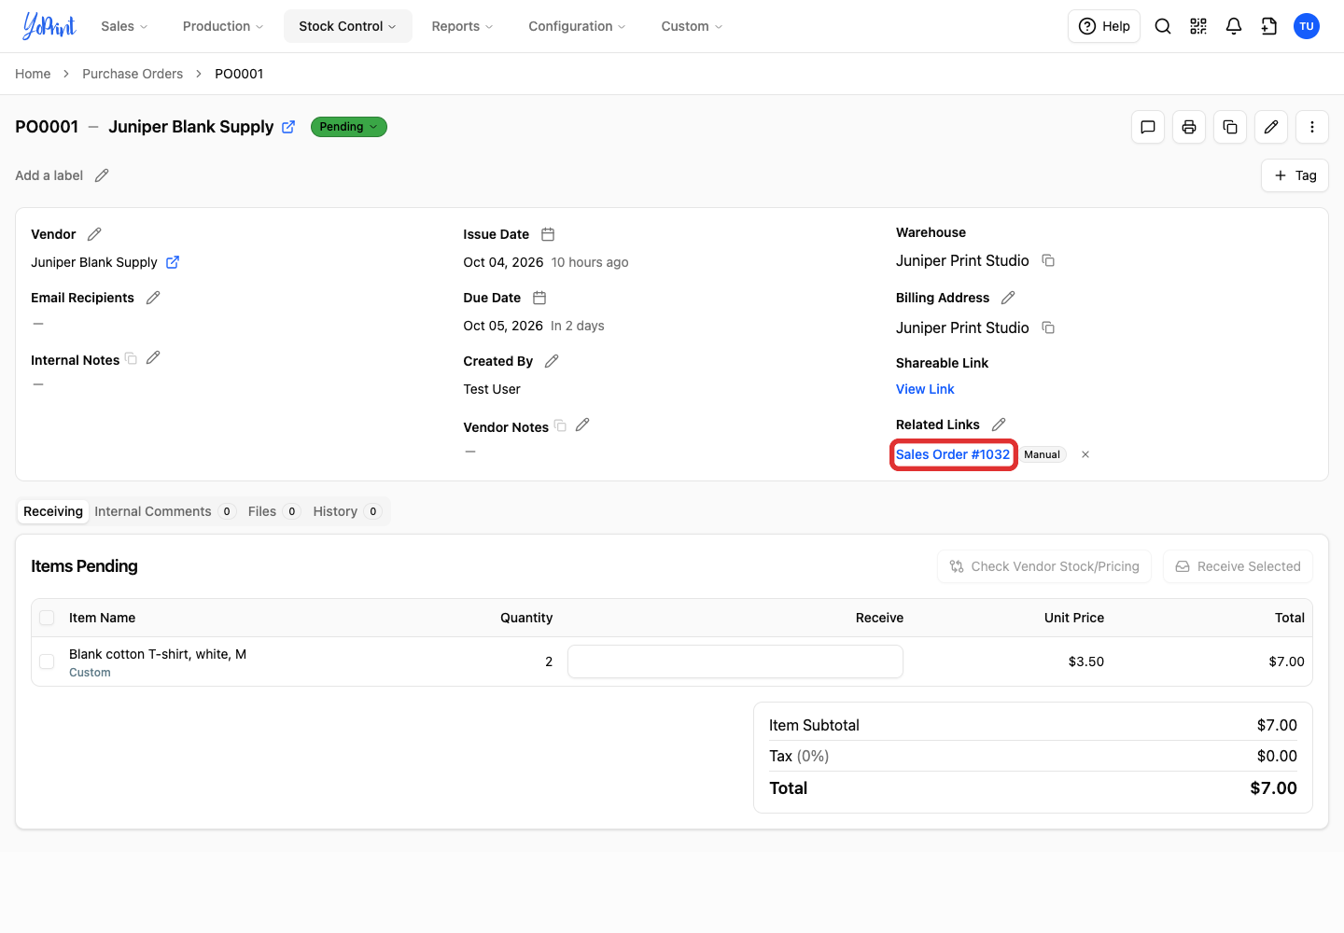Switch to the Files tab
The image size is (1344, 933).
pos(273,511)
